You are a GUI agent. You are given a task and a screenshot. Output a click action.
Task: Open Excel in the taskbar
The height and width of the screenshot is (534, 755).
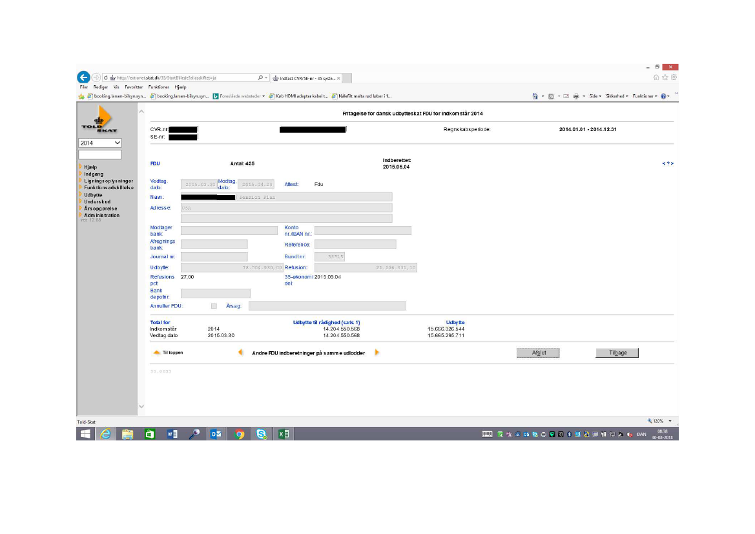[284, 435]
